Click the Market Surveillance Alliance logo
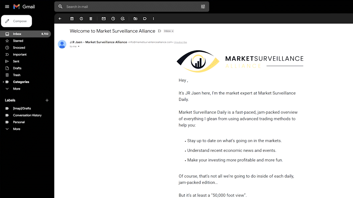The height and width of the screenshot is (198, 353). (240, 61)
